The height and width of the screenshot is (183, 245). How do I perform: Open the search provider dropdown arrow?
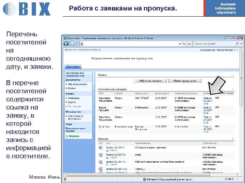241,44
